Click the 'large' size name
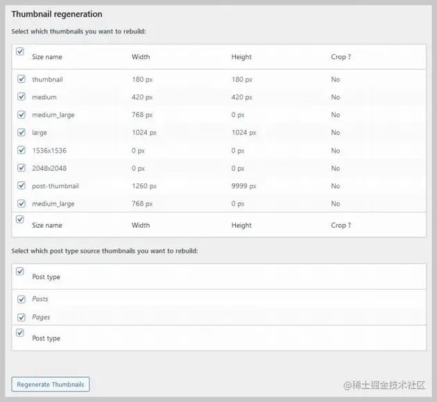 point(40,133)
